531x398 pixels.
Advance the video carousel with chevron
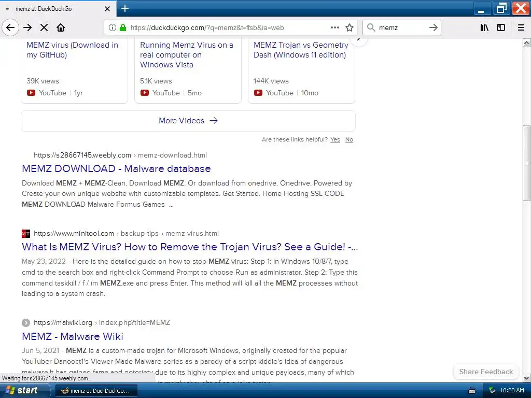point(359,40)
